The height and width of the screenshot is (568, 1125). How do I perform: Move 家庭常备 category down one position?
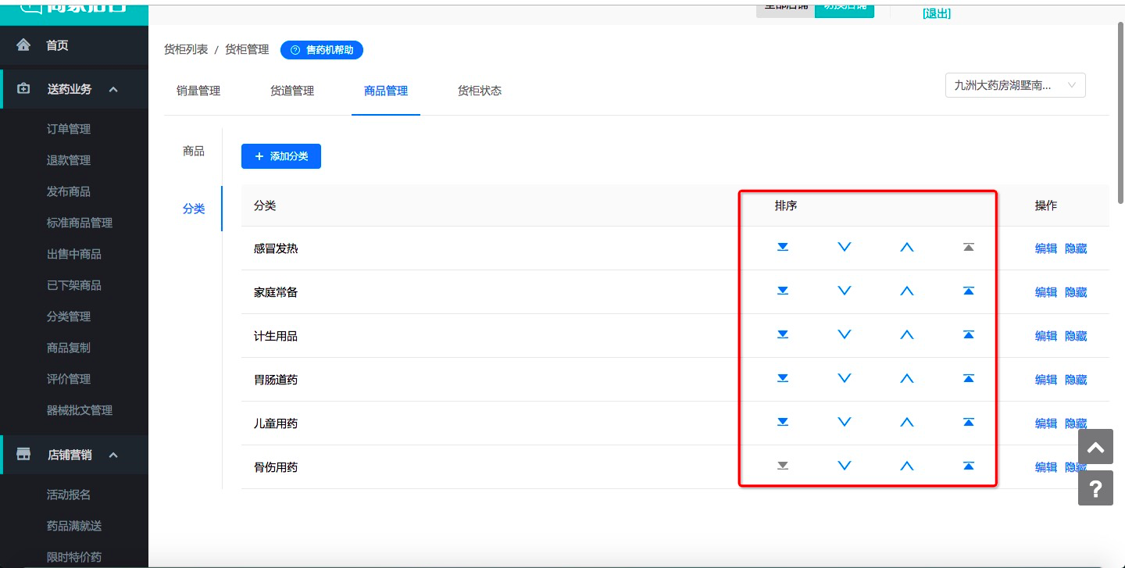844,291
